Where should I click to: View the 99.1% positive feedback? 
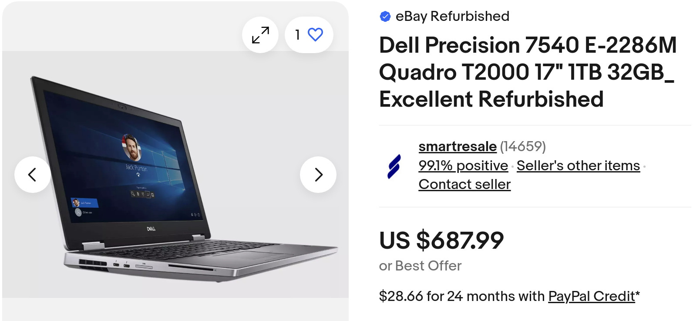coord(463,166)
